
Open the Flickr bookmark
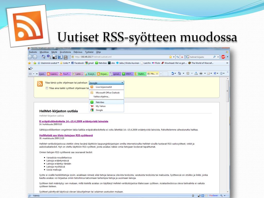(156, 63)
